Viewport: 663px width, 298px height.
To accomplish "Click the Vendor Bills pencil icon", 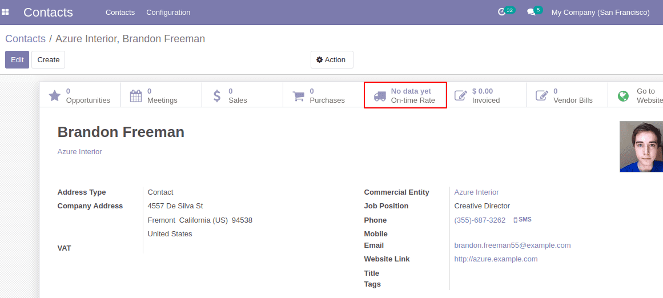I will click(541, 95).
